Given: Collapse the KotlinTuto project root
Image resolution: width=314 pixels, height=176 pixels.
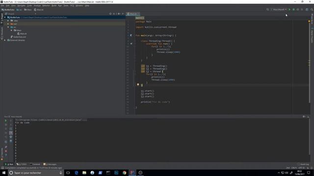Looking at the screenshot, I should tap(5, 18).
